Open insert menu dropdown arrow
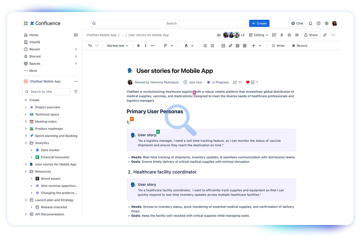Image resolution: width=361 pixels, height=240 pixels. pyautogui.click(x=260, y=46)
